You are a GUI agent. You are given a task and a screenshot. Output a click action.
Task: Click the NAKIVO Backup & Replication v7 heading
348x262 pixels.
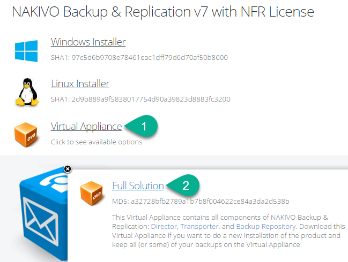pyautogui.click(x=163, y=12)
